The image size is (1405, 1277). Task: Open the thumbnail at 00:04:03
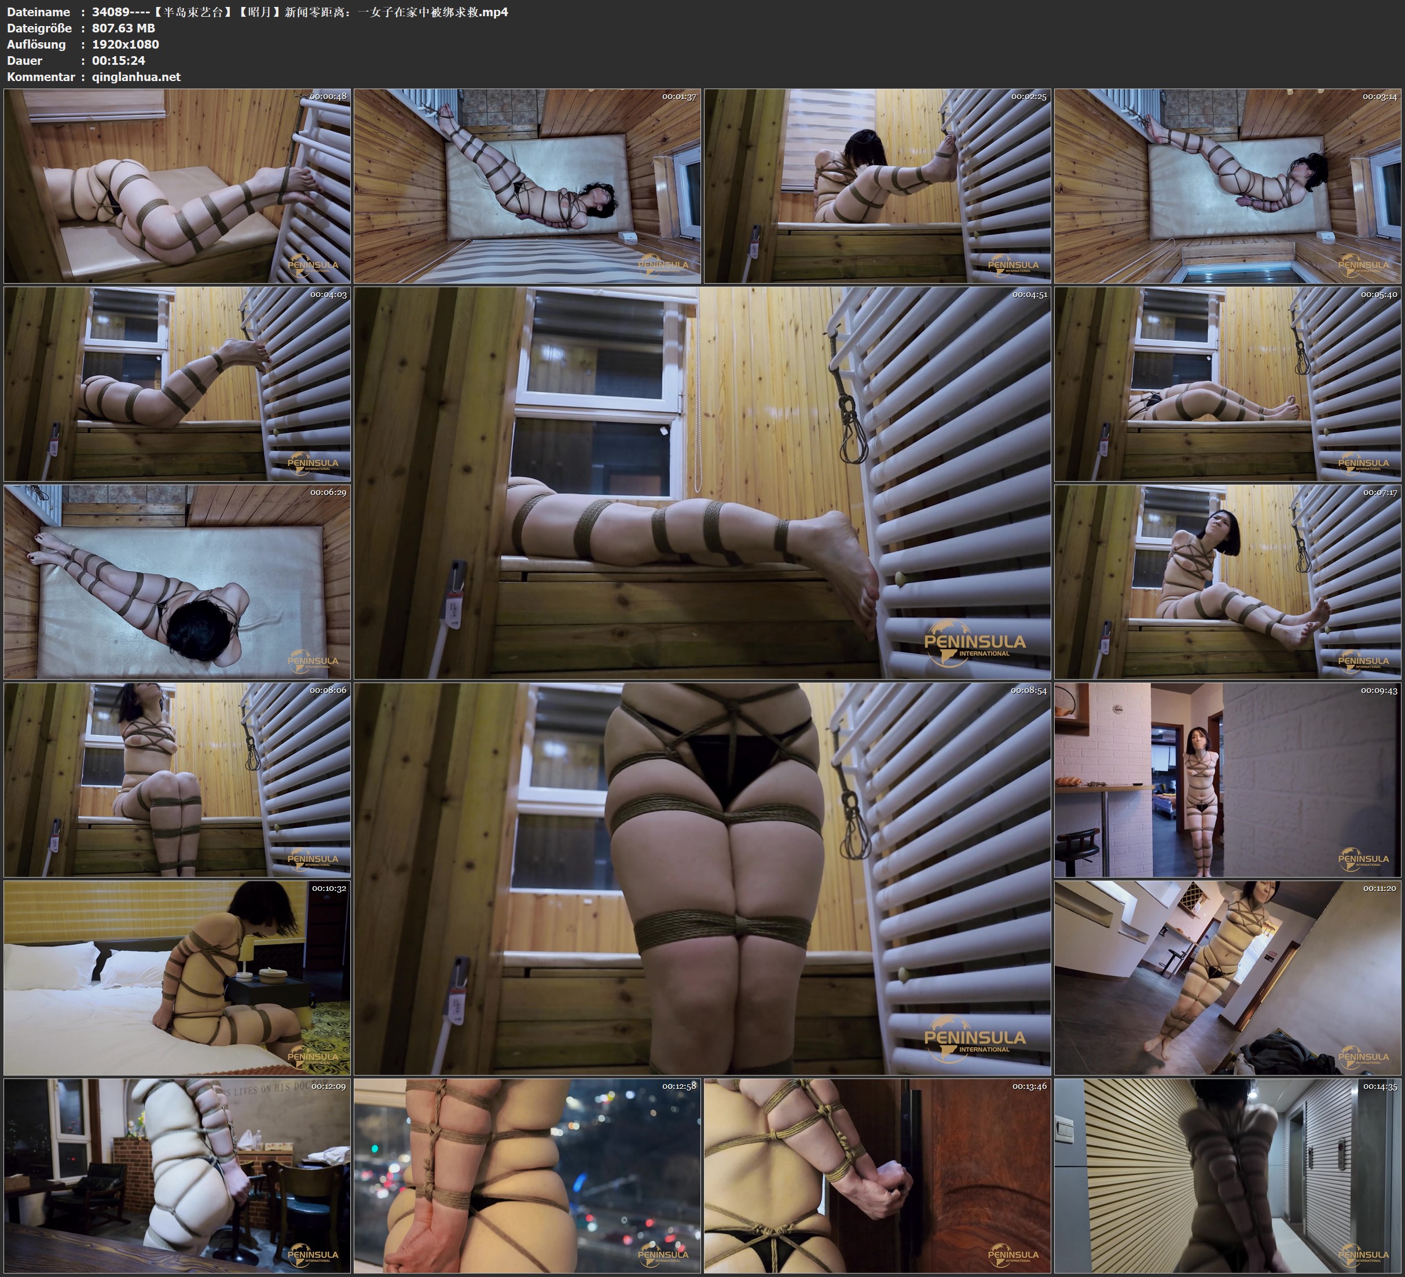click(177, 383)
